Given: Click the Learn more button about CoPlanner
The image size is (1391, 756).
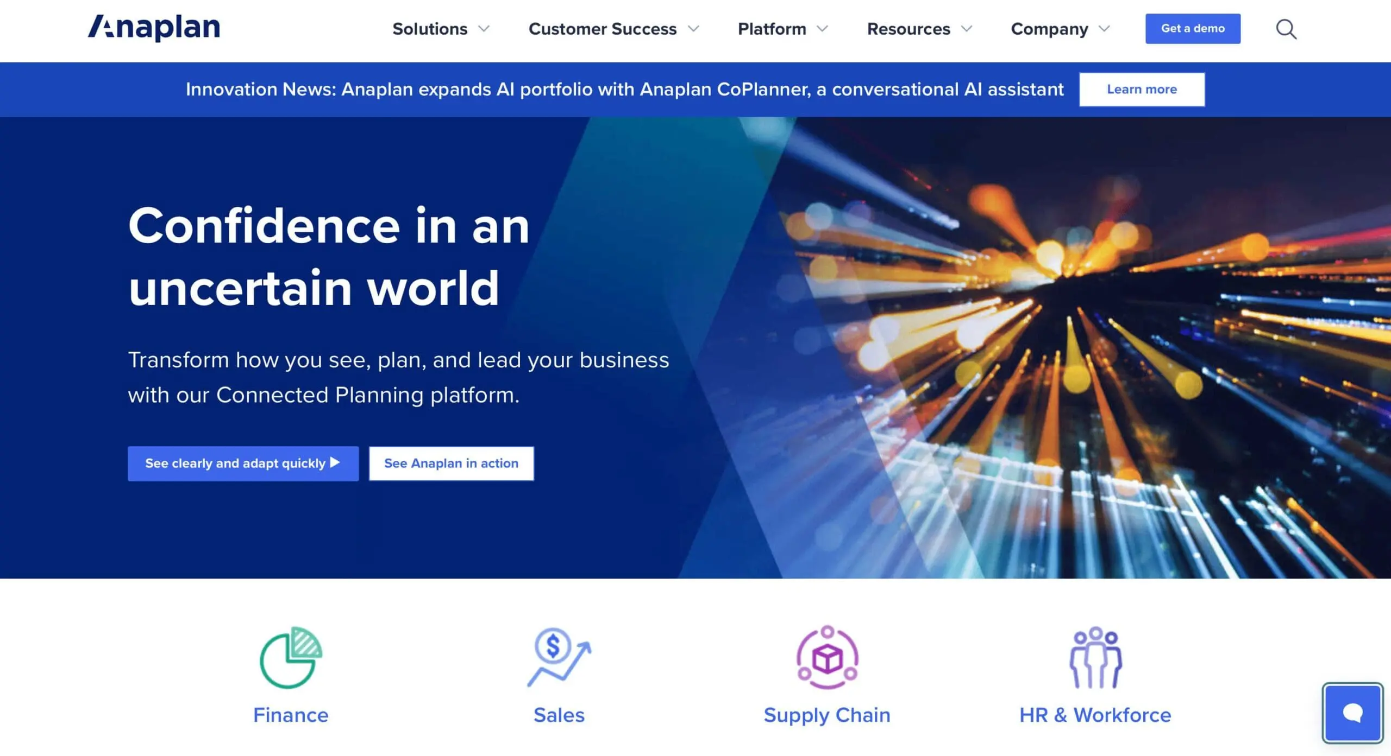Looking at the screenshot, I should tap(1141, 89).
